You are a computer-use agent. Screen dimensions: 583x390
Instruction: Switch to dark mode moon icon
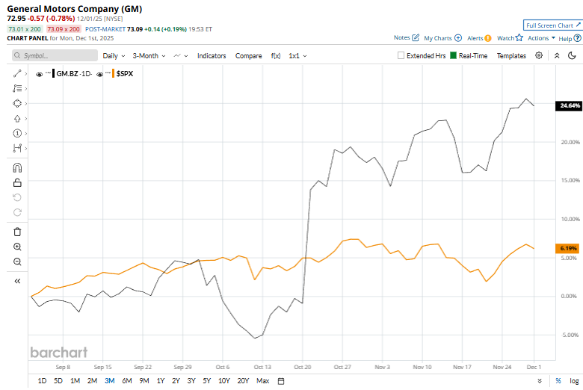pos(572,55)
